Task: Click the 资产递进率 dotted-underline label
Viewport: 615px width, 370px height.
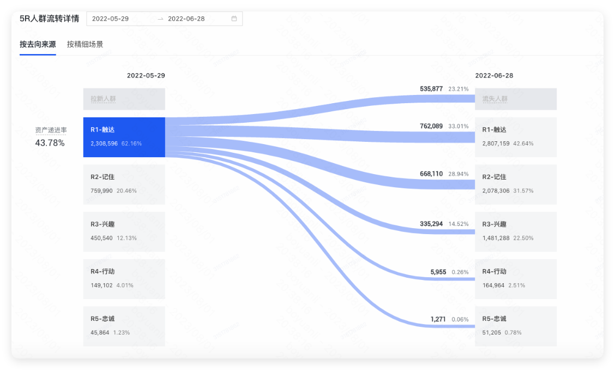Action: 50,130
